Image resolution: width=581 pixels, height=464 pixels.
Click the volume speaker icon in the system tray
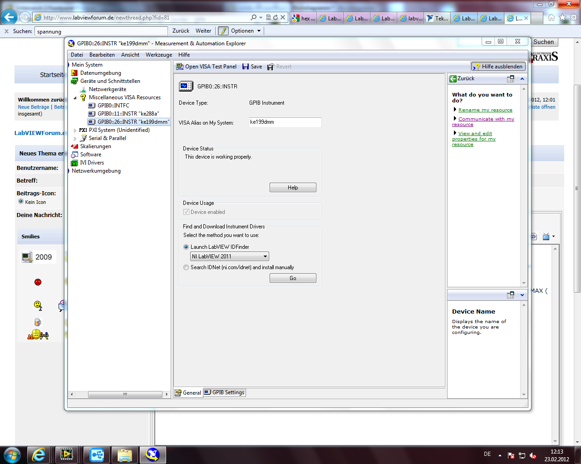point(533,455)
